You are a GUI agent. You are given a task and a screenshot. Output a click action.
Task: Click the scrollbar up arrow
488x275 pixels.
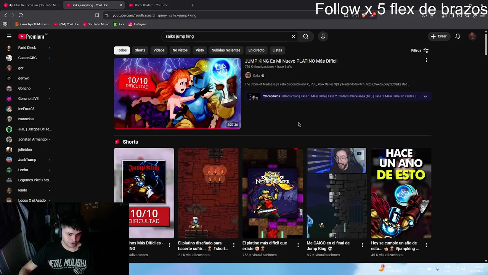486,31
